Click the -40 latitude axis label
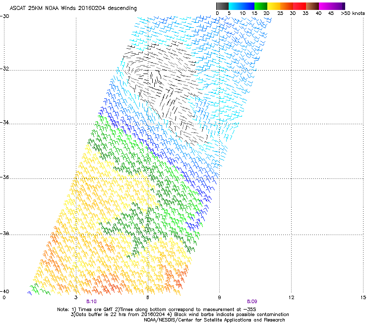Viewport: 367px width, 323px height. point(4,291)
